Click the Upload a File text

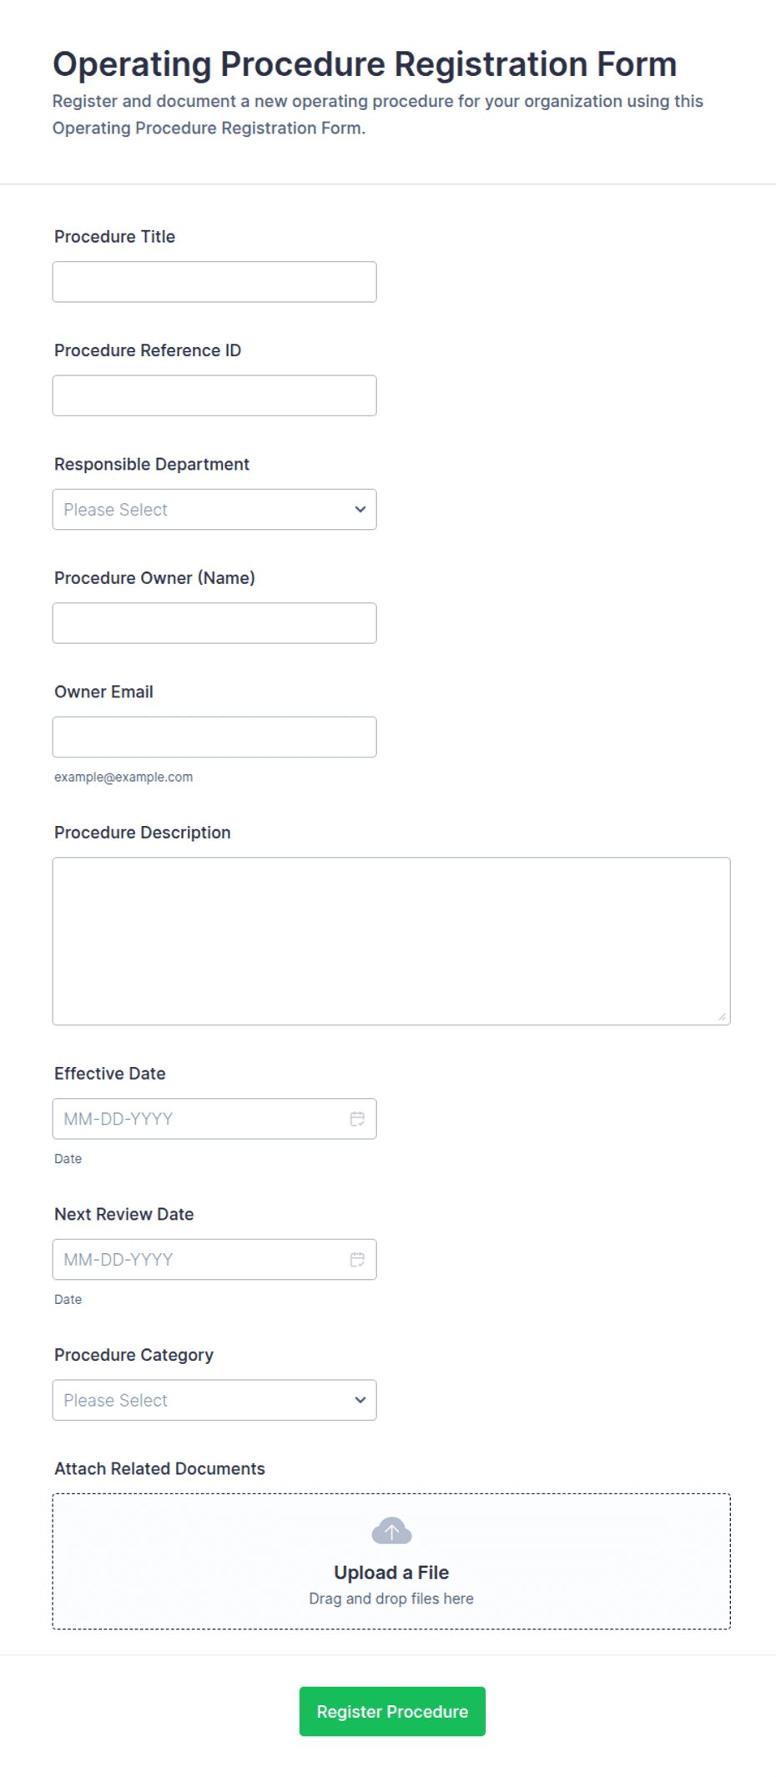[391, 1573]
